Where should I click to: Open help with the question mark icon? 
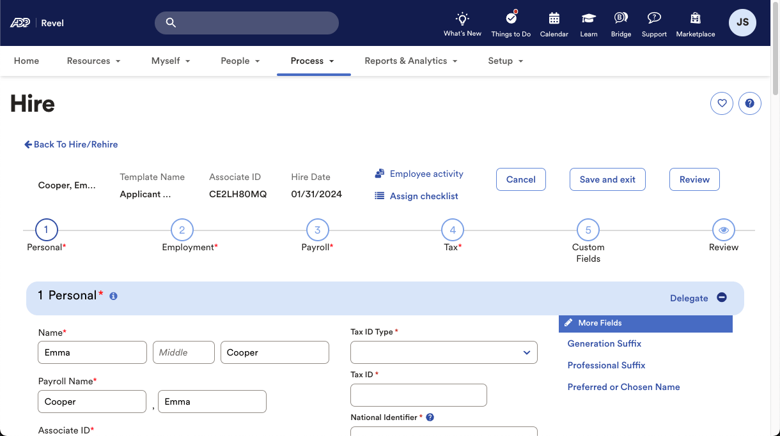pyautogui.click(x=749, y=103)
